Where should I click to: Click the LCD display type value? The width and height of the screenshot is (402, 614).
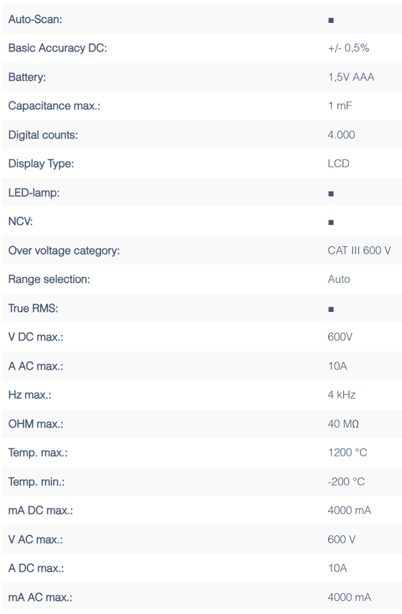pyautogui.click(x=338, y=164)
